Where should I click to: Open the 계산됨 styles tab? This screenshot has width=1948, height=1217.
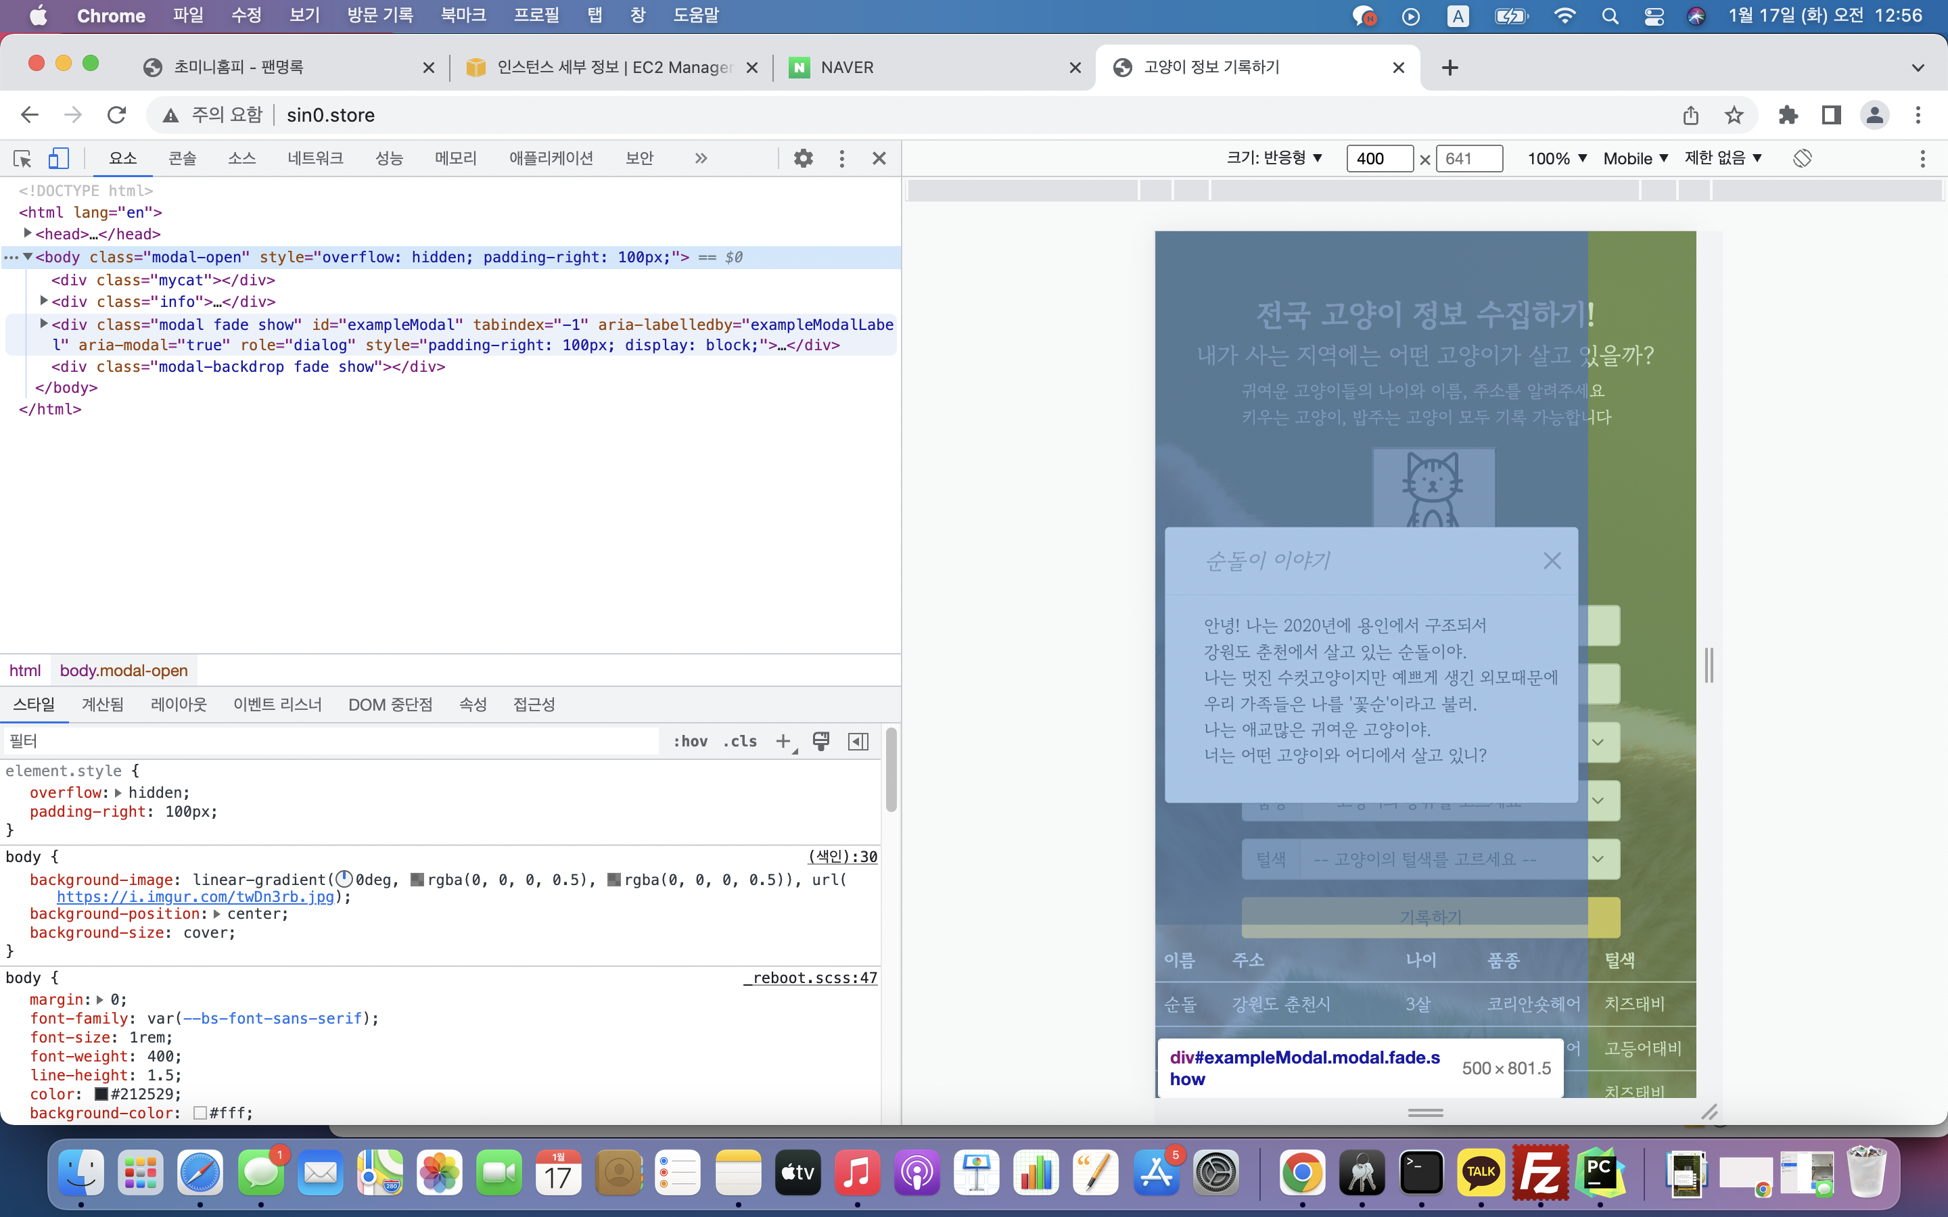pyautogui.click(x=103, y=705)
